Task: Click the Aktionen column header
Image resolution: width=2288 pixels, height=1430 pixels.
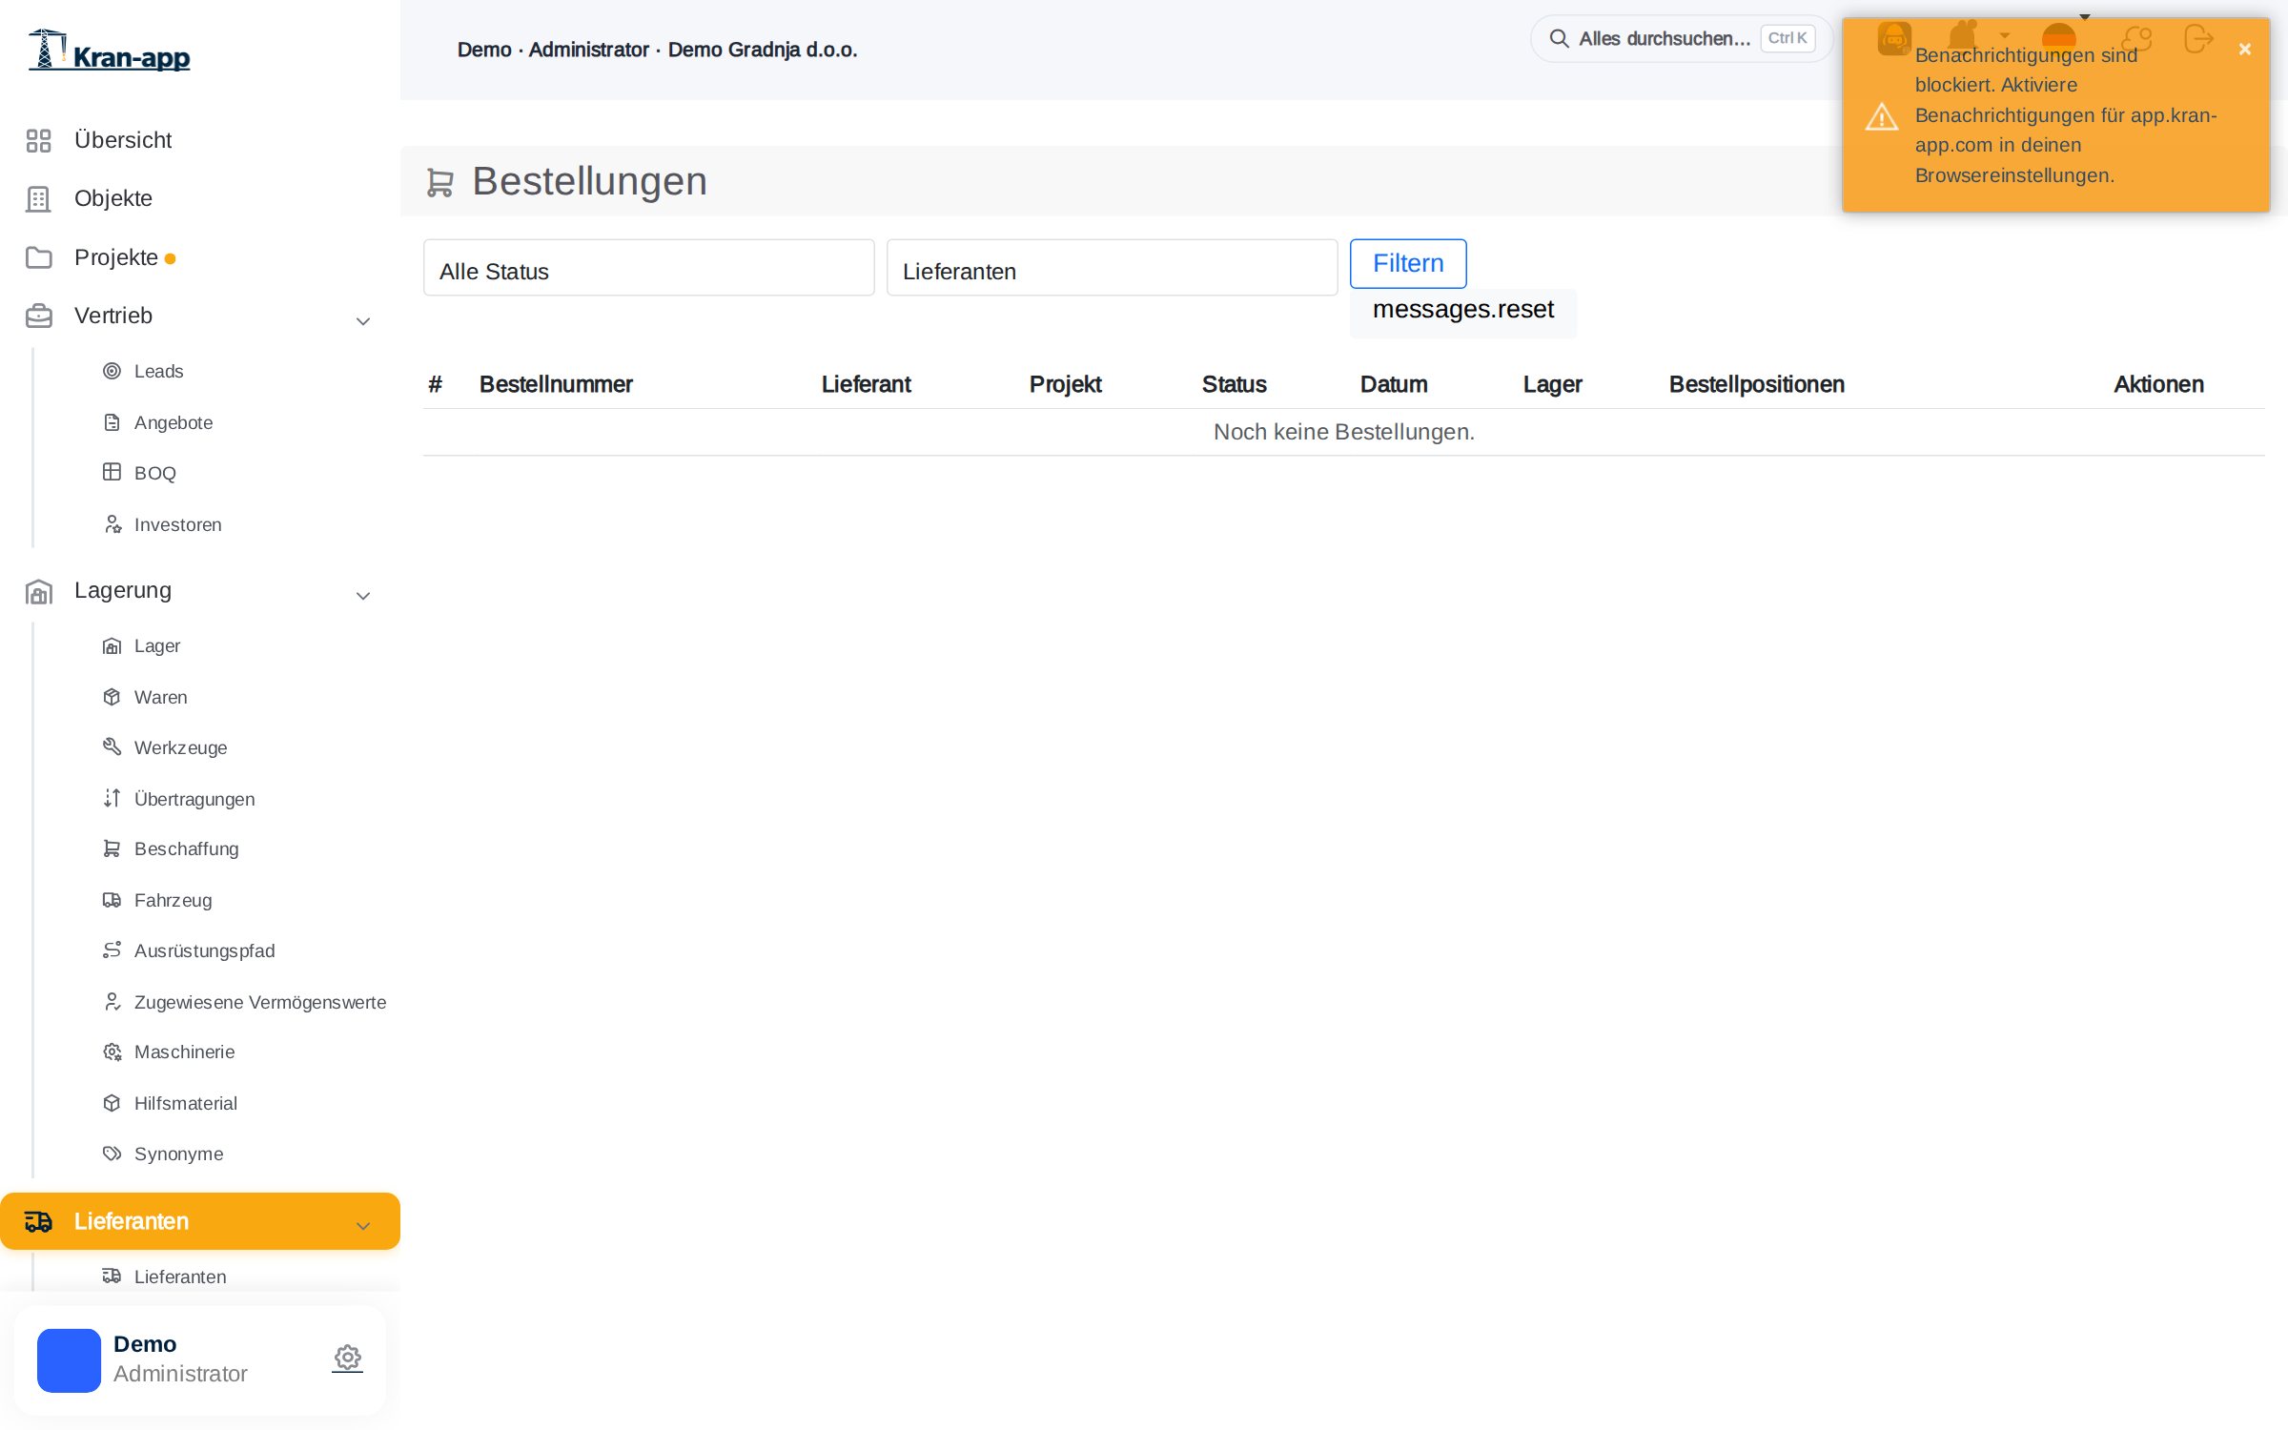Action: pos(2158,384)
